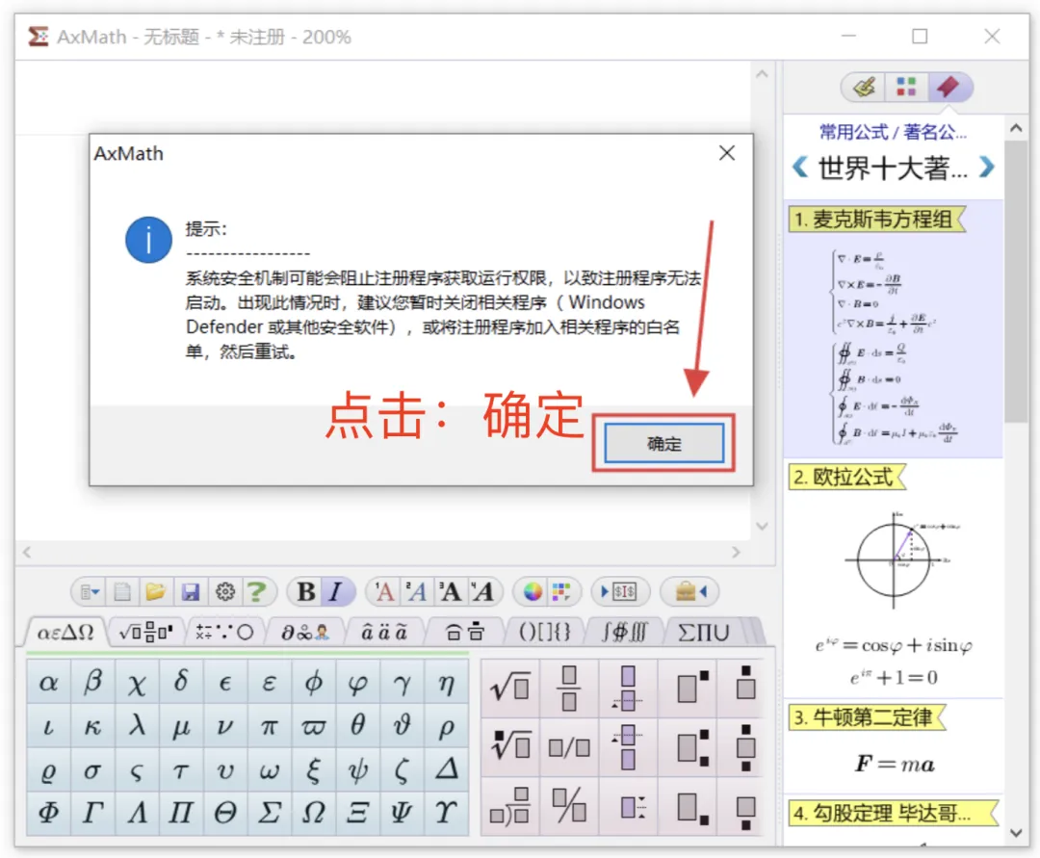Switch to the Greek letters αεΔΩ tab

[x=65, y=633]
